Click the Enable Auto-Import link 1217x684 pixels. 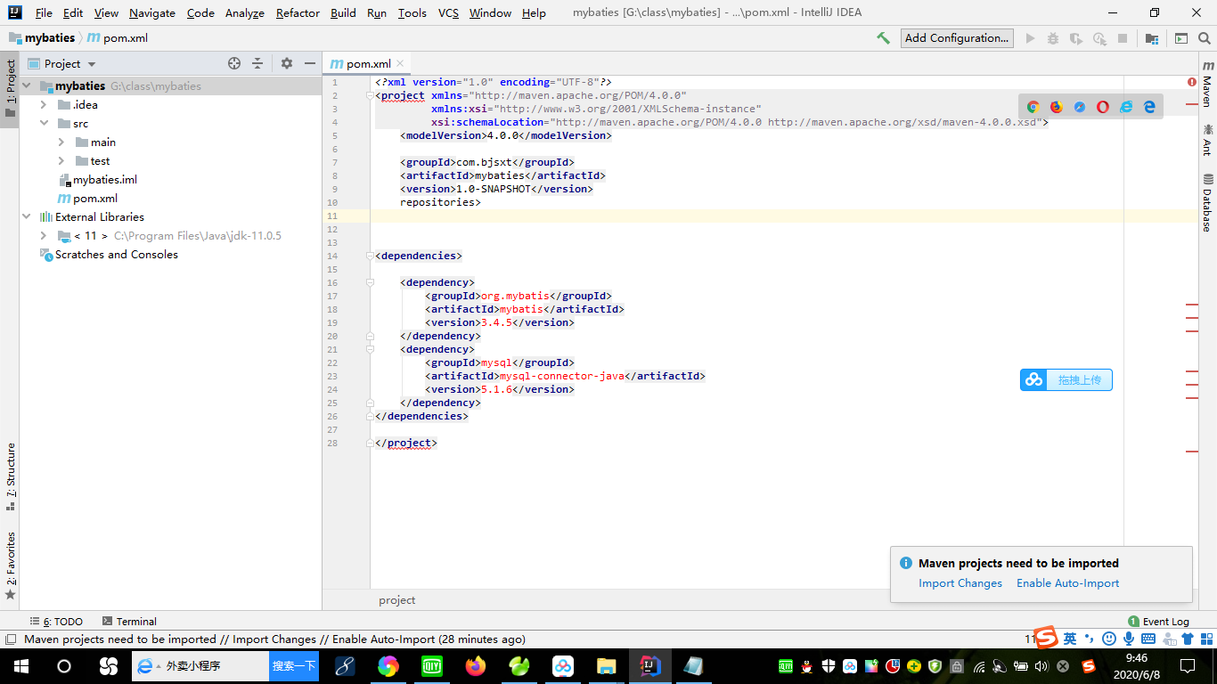pyautogui.click(x=1067, y=583)
